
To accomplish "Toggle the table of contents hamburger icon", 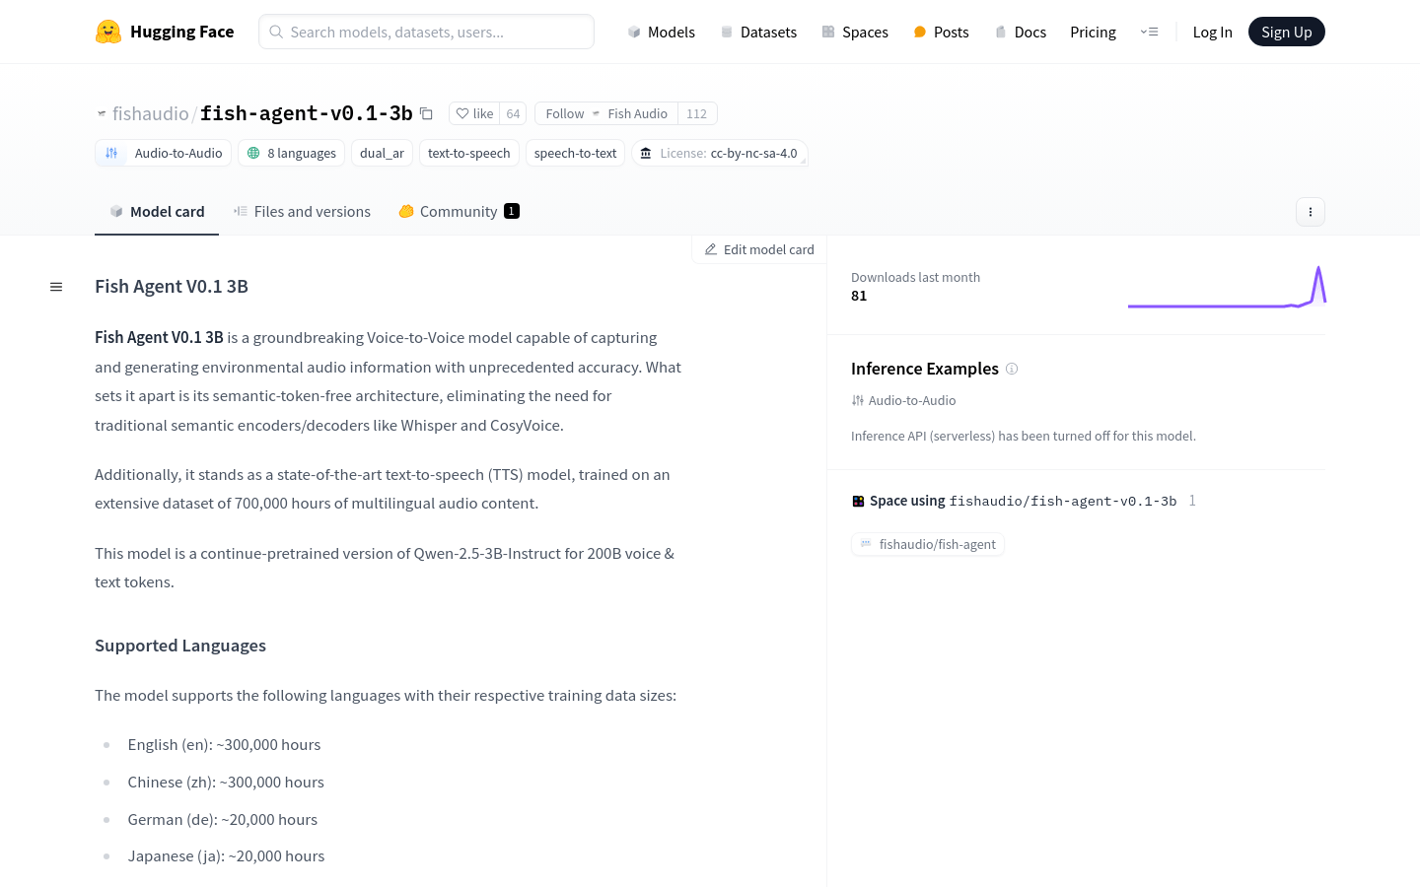I will [56, 287].
